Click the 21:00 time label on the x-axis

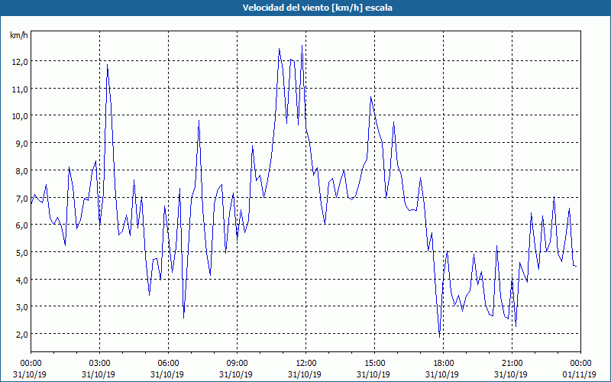tap(512, 363)
